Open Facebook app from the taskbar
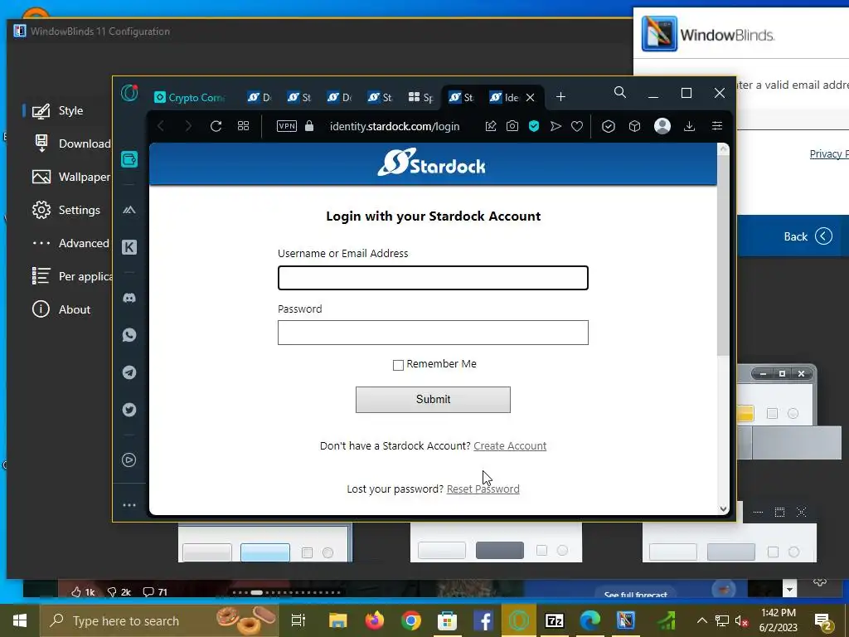 (x=483, y=620)
